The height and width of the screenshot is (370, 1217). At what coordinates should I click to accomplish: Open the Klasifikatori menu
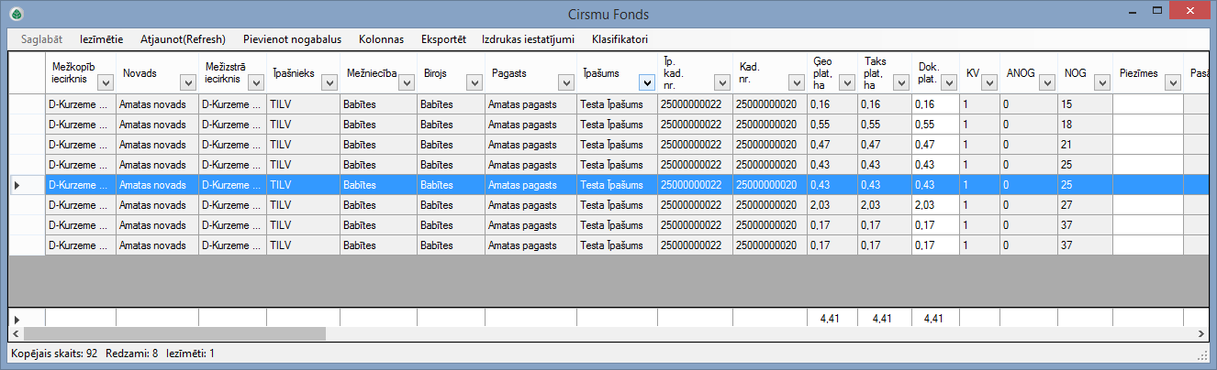click(x=620, y=39)
